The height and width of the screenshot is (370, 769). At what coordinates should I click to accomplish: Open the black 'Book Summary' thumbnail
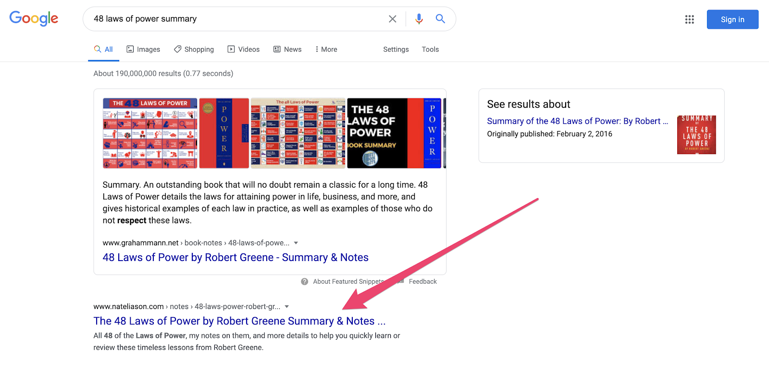coord(394,133)
